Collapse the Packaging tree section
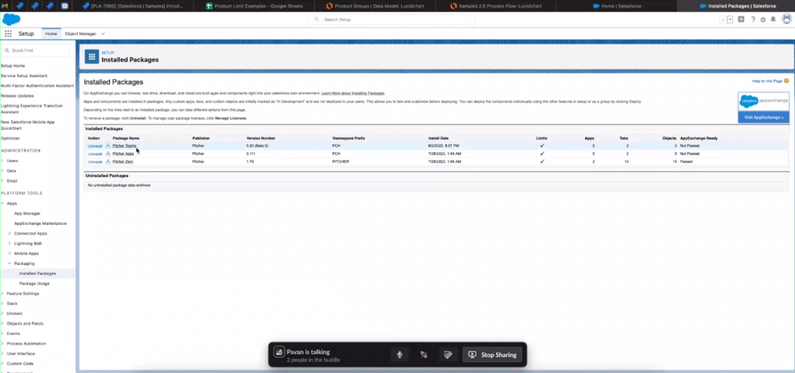 click(x=10, y=263)
